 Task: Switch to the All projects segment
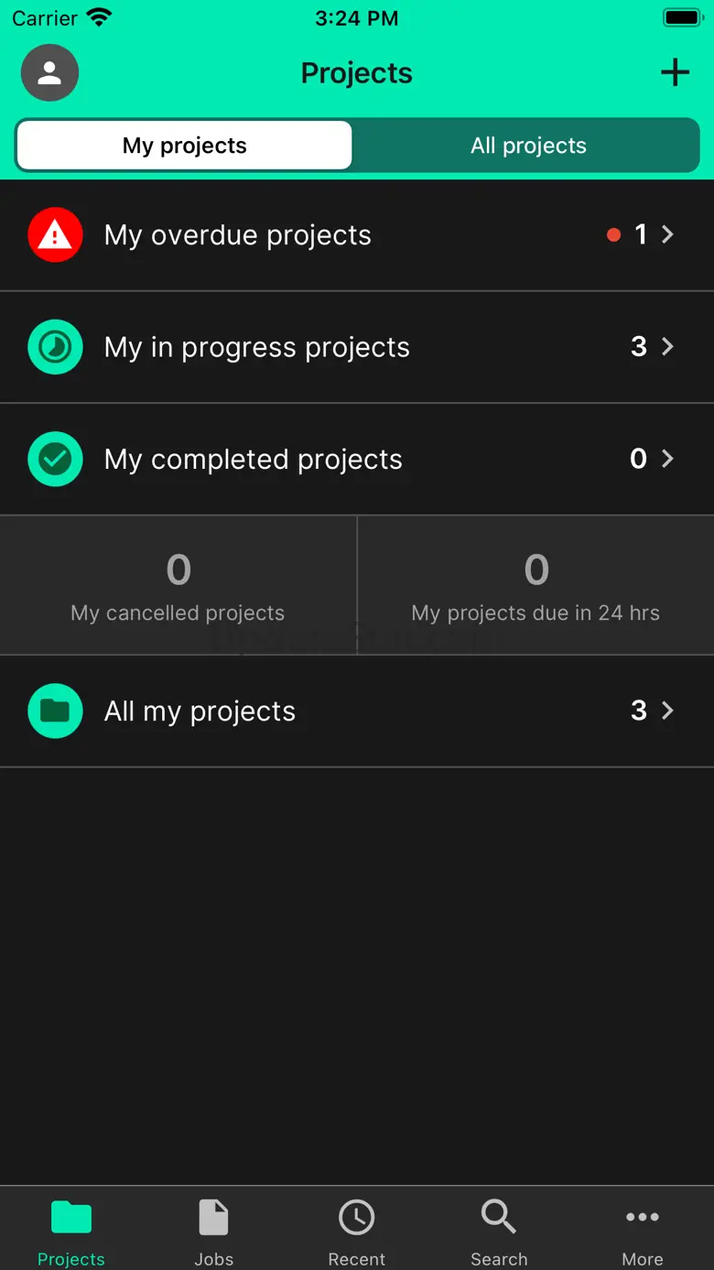[528, 146]
